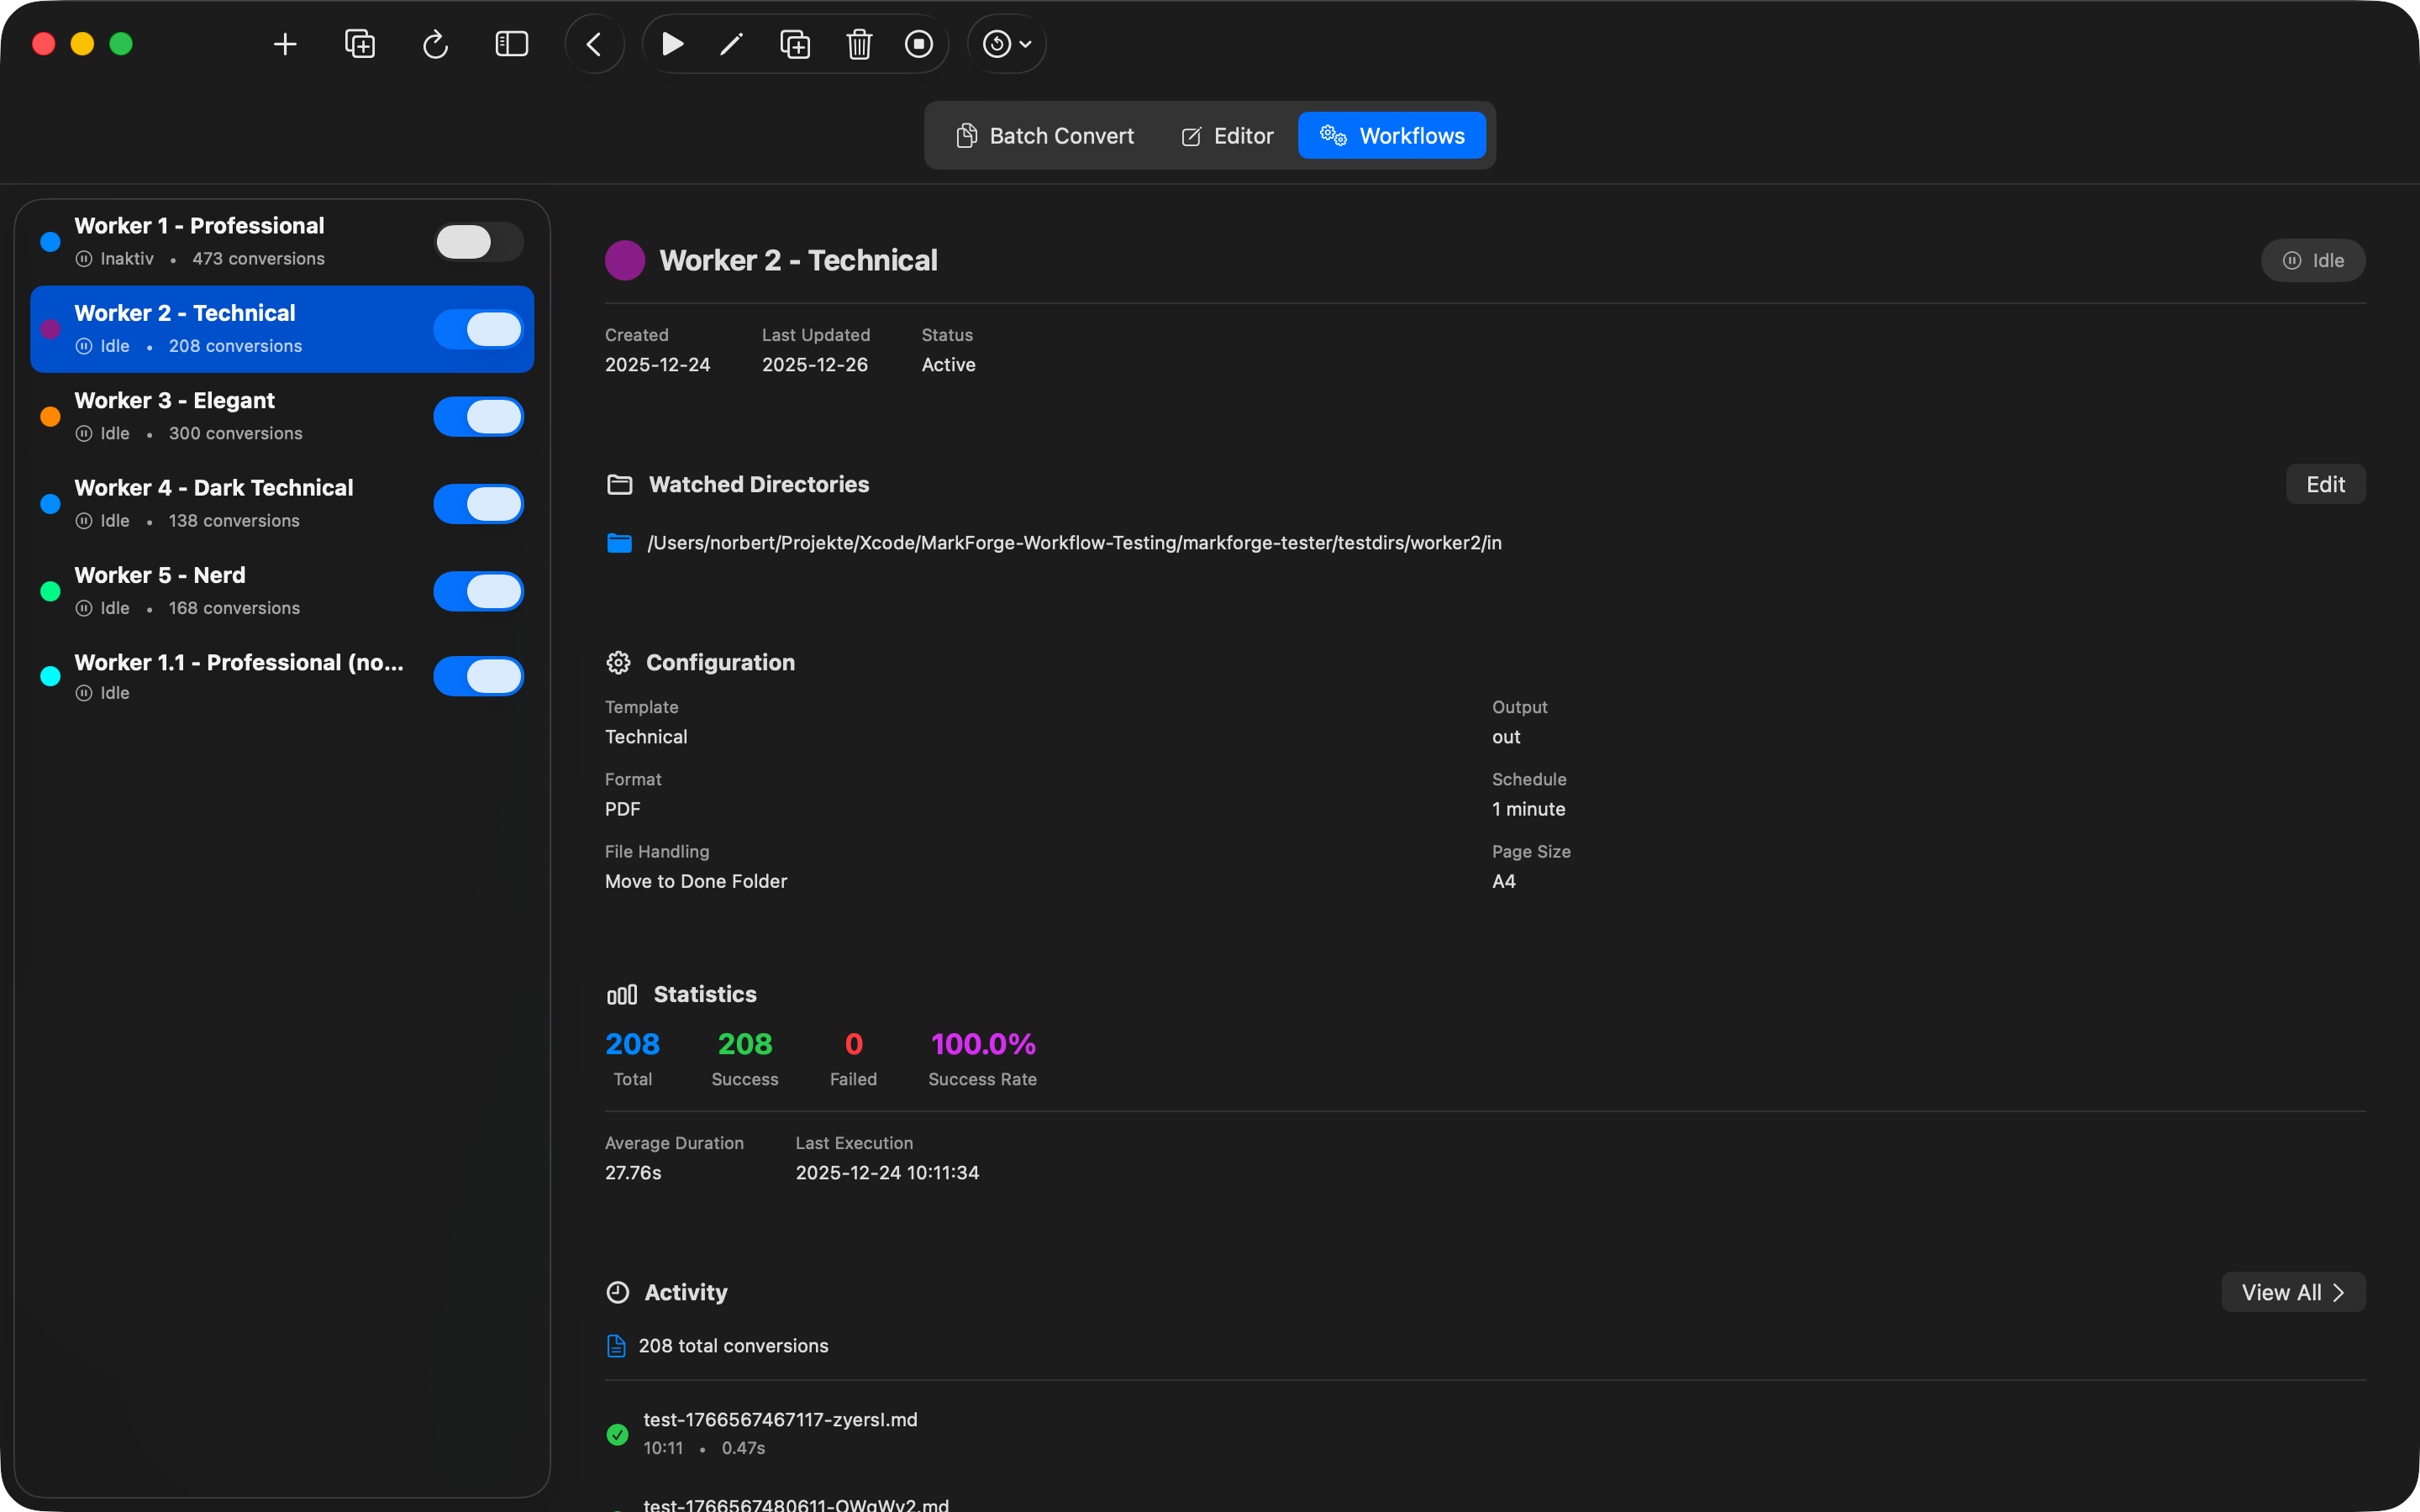Enable the Worker 1 - Professional switch
The height and width of the screenshot is (1512, 2420).
[x=479, y=242]
